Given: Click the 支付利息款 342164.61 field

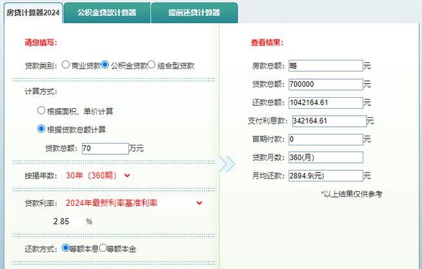Looking at the screenshot, I should click(x=329, y=121).
